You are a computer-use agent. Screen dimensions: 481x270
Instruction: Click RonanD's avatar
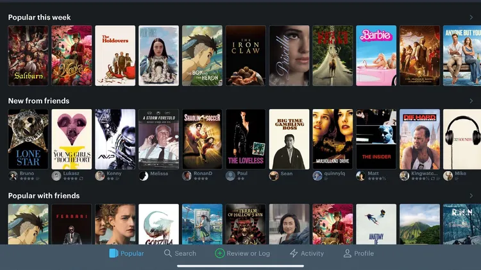(x=187, y=176)
